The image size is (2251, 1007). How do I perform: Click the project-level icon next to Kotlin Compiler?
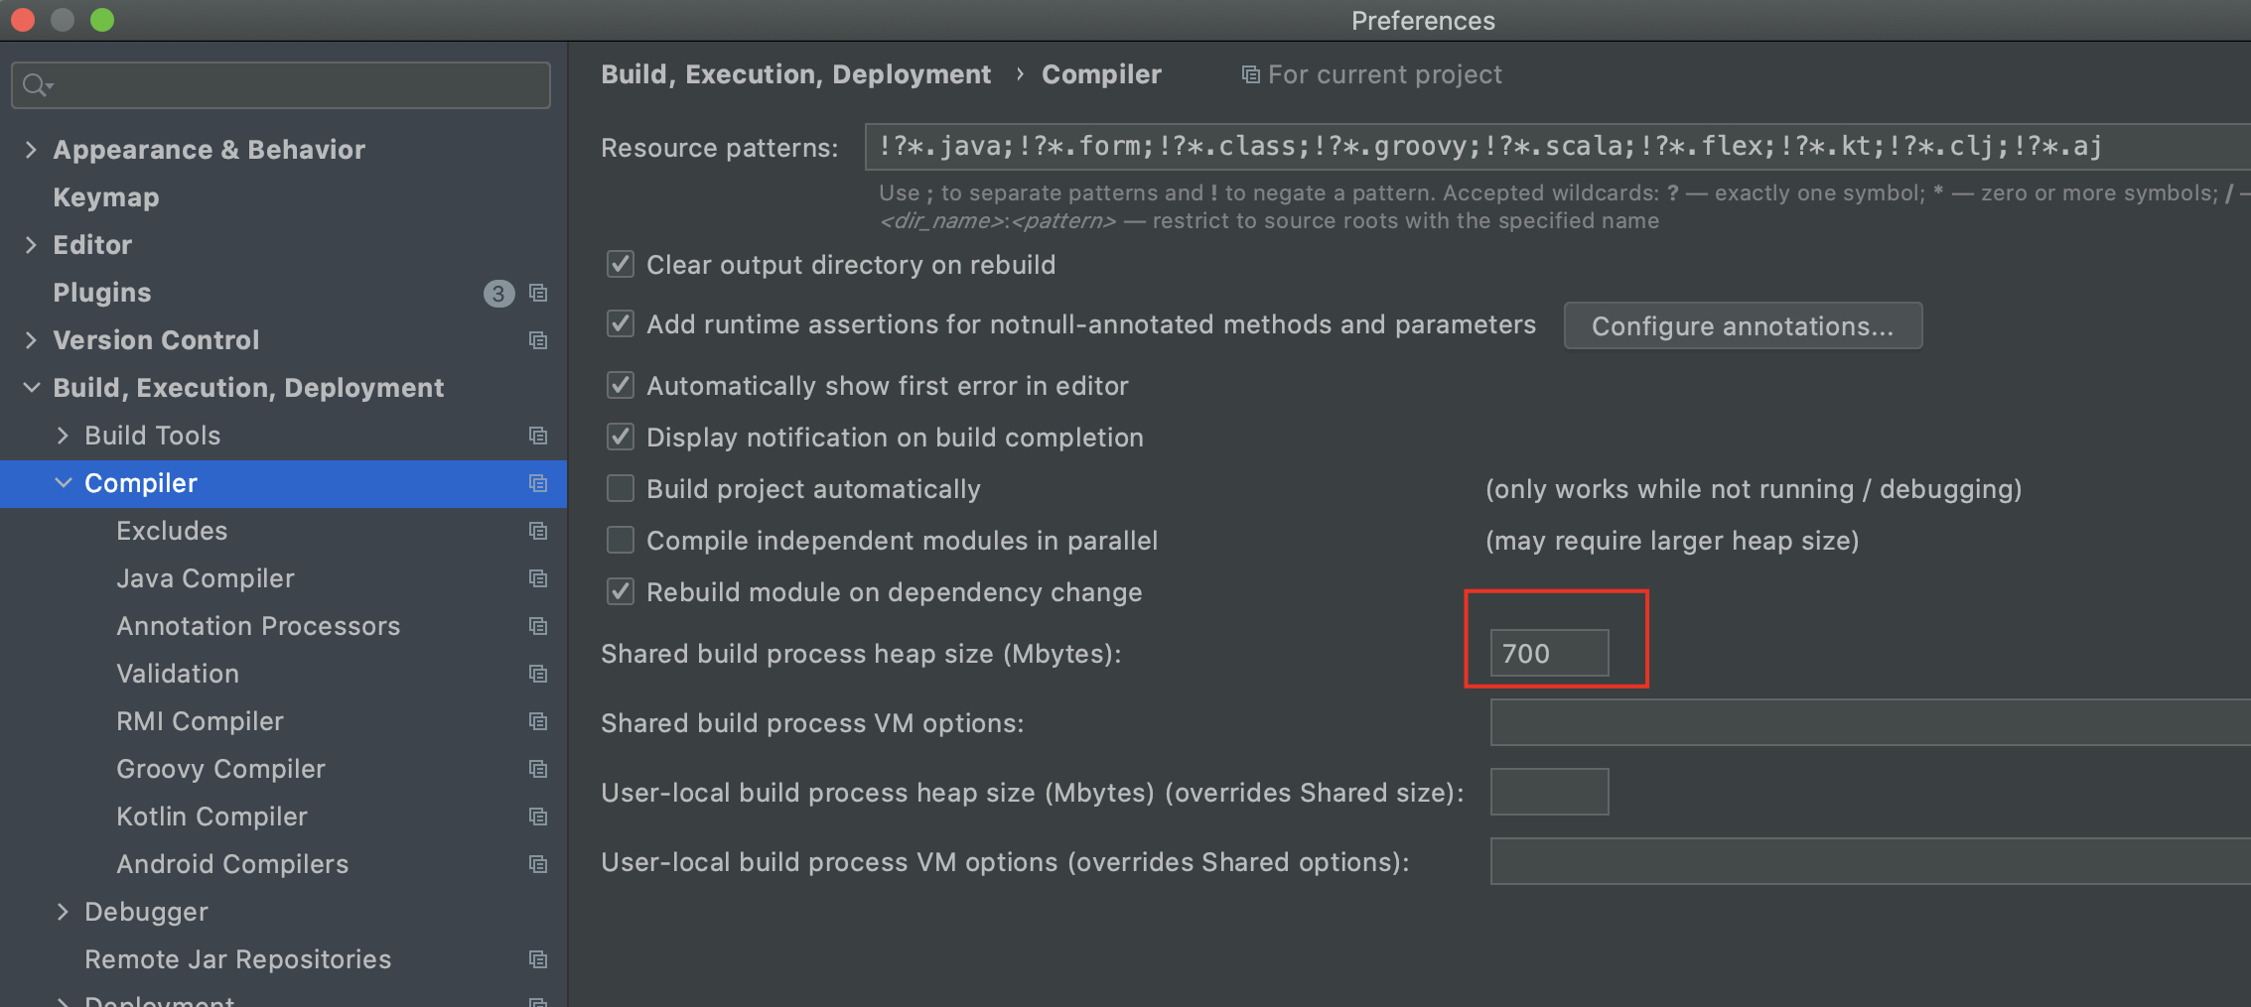tap(538, 817)
